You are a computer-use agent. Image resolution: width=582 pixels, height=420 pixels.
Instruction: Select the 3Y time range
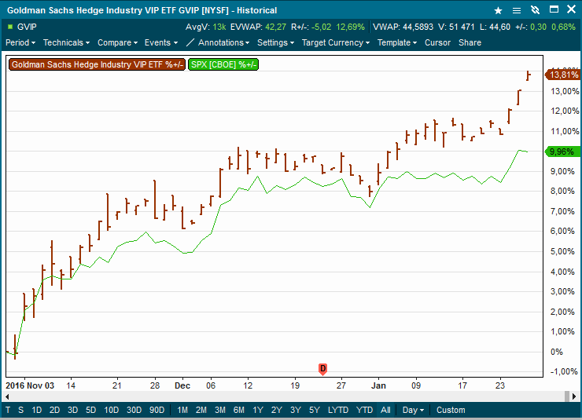tap(296, 410)
